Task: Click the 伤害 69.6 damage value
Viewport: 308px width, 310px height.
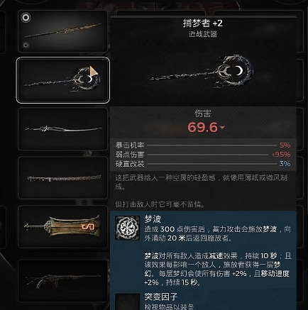Action: pyautogui.click(x=202, y=128)
